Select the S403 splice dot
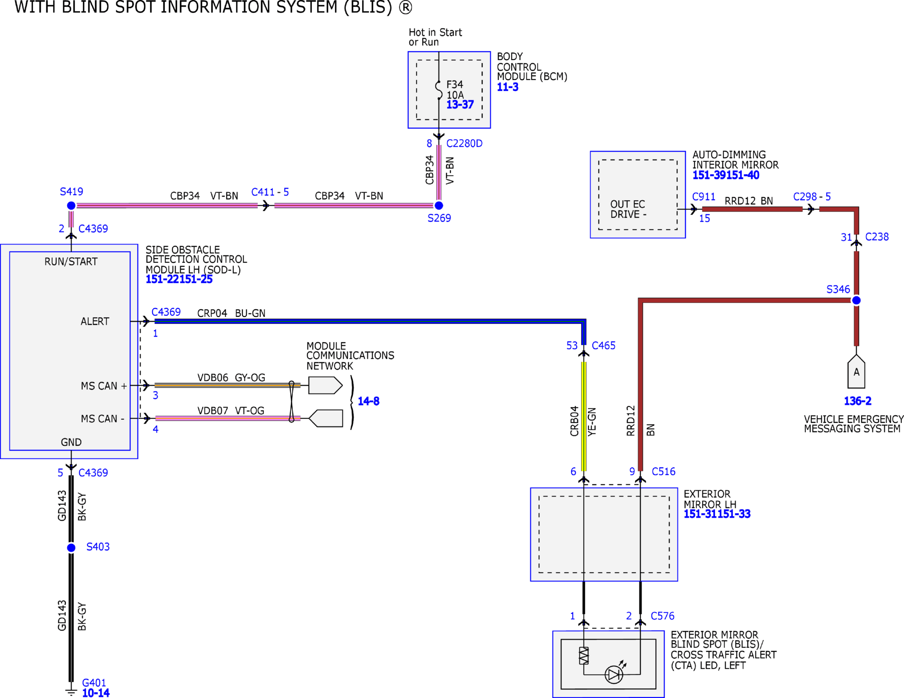Screen dimensions: 904x698 pos(71,548)
